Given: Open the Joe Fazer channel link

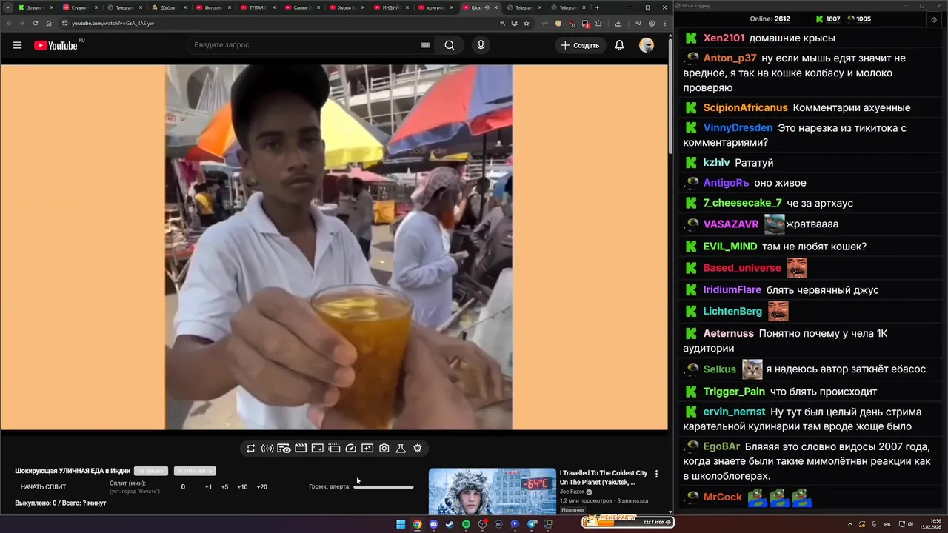Looking at the screenshot, I should click(x=572, y=492).
